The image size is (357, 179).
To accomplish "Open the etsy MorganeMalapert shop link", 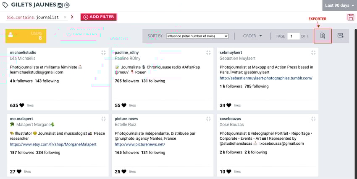I will [53, 144].
